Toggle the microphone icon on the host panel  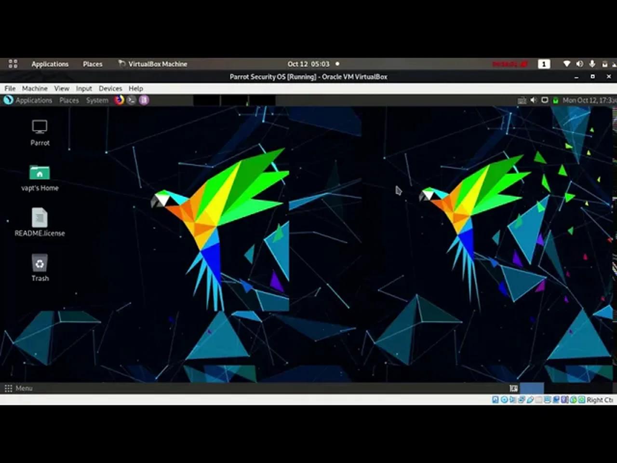coord(592,64)
